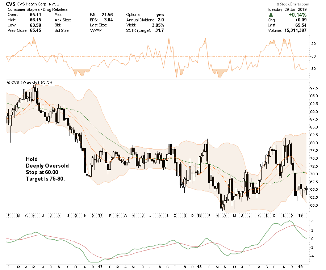Click the VWAP label
326x270 pixels.
(96, 30)
